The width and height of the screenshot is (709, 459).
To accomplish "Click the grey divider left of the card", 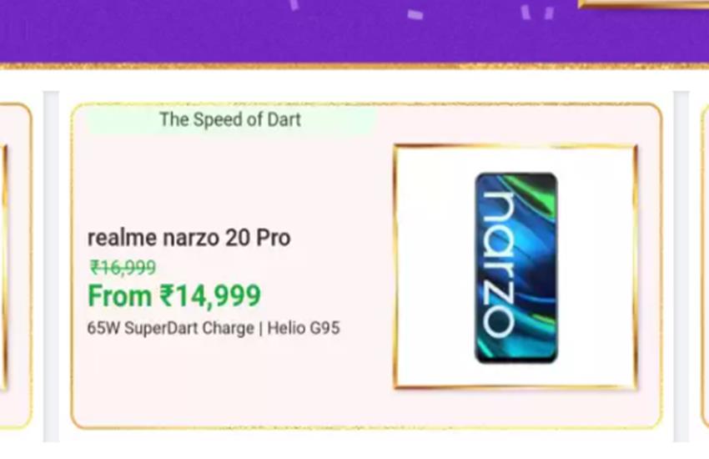I will coord(51,266).
